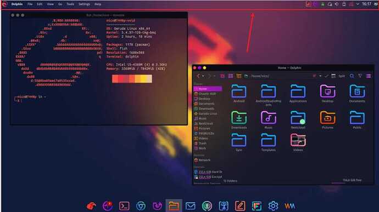Open the View menu in menu bar
The width and height of the screenshot is (379, 212).
coord(51,4)
